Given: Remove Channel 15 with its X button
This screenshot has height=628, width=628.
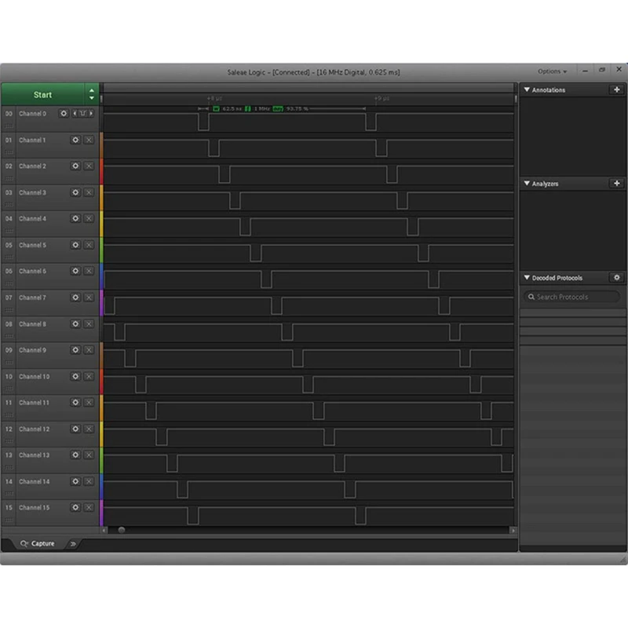Looking at the screenshot, I should (x=89, y=507).
